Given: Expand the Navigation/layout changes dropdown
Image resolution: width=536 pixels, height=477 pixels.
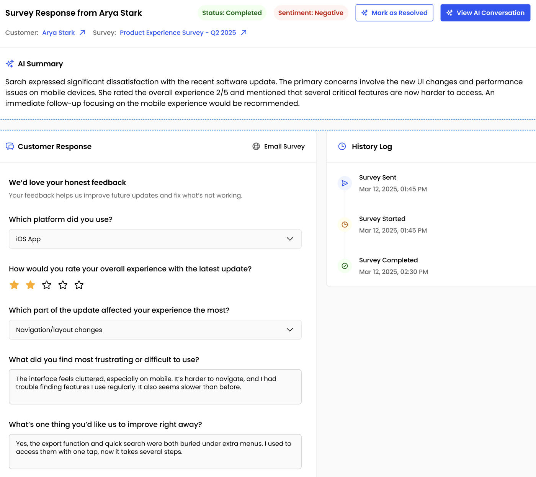Looking at the screenshot, I should [x=155, y=330].
